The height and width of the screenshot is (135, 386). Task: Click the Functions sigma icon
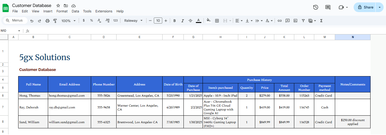tap(321, 21)
